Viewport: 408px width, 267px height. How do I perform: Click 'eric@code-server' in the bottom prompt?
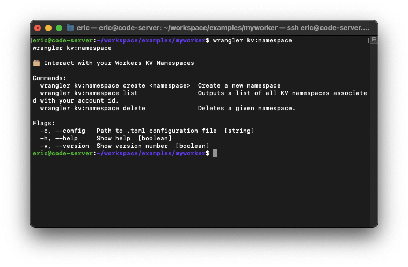point(63,153)
